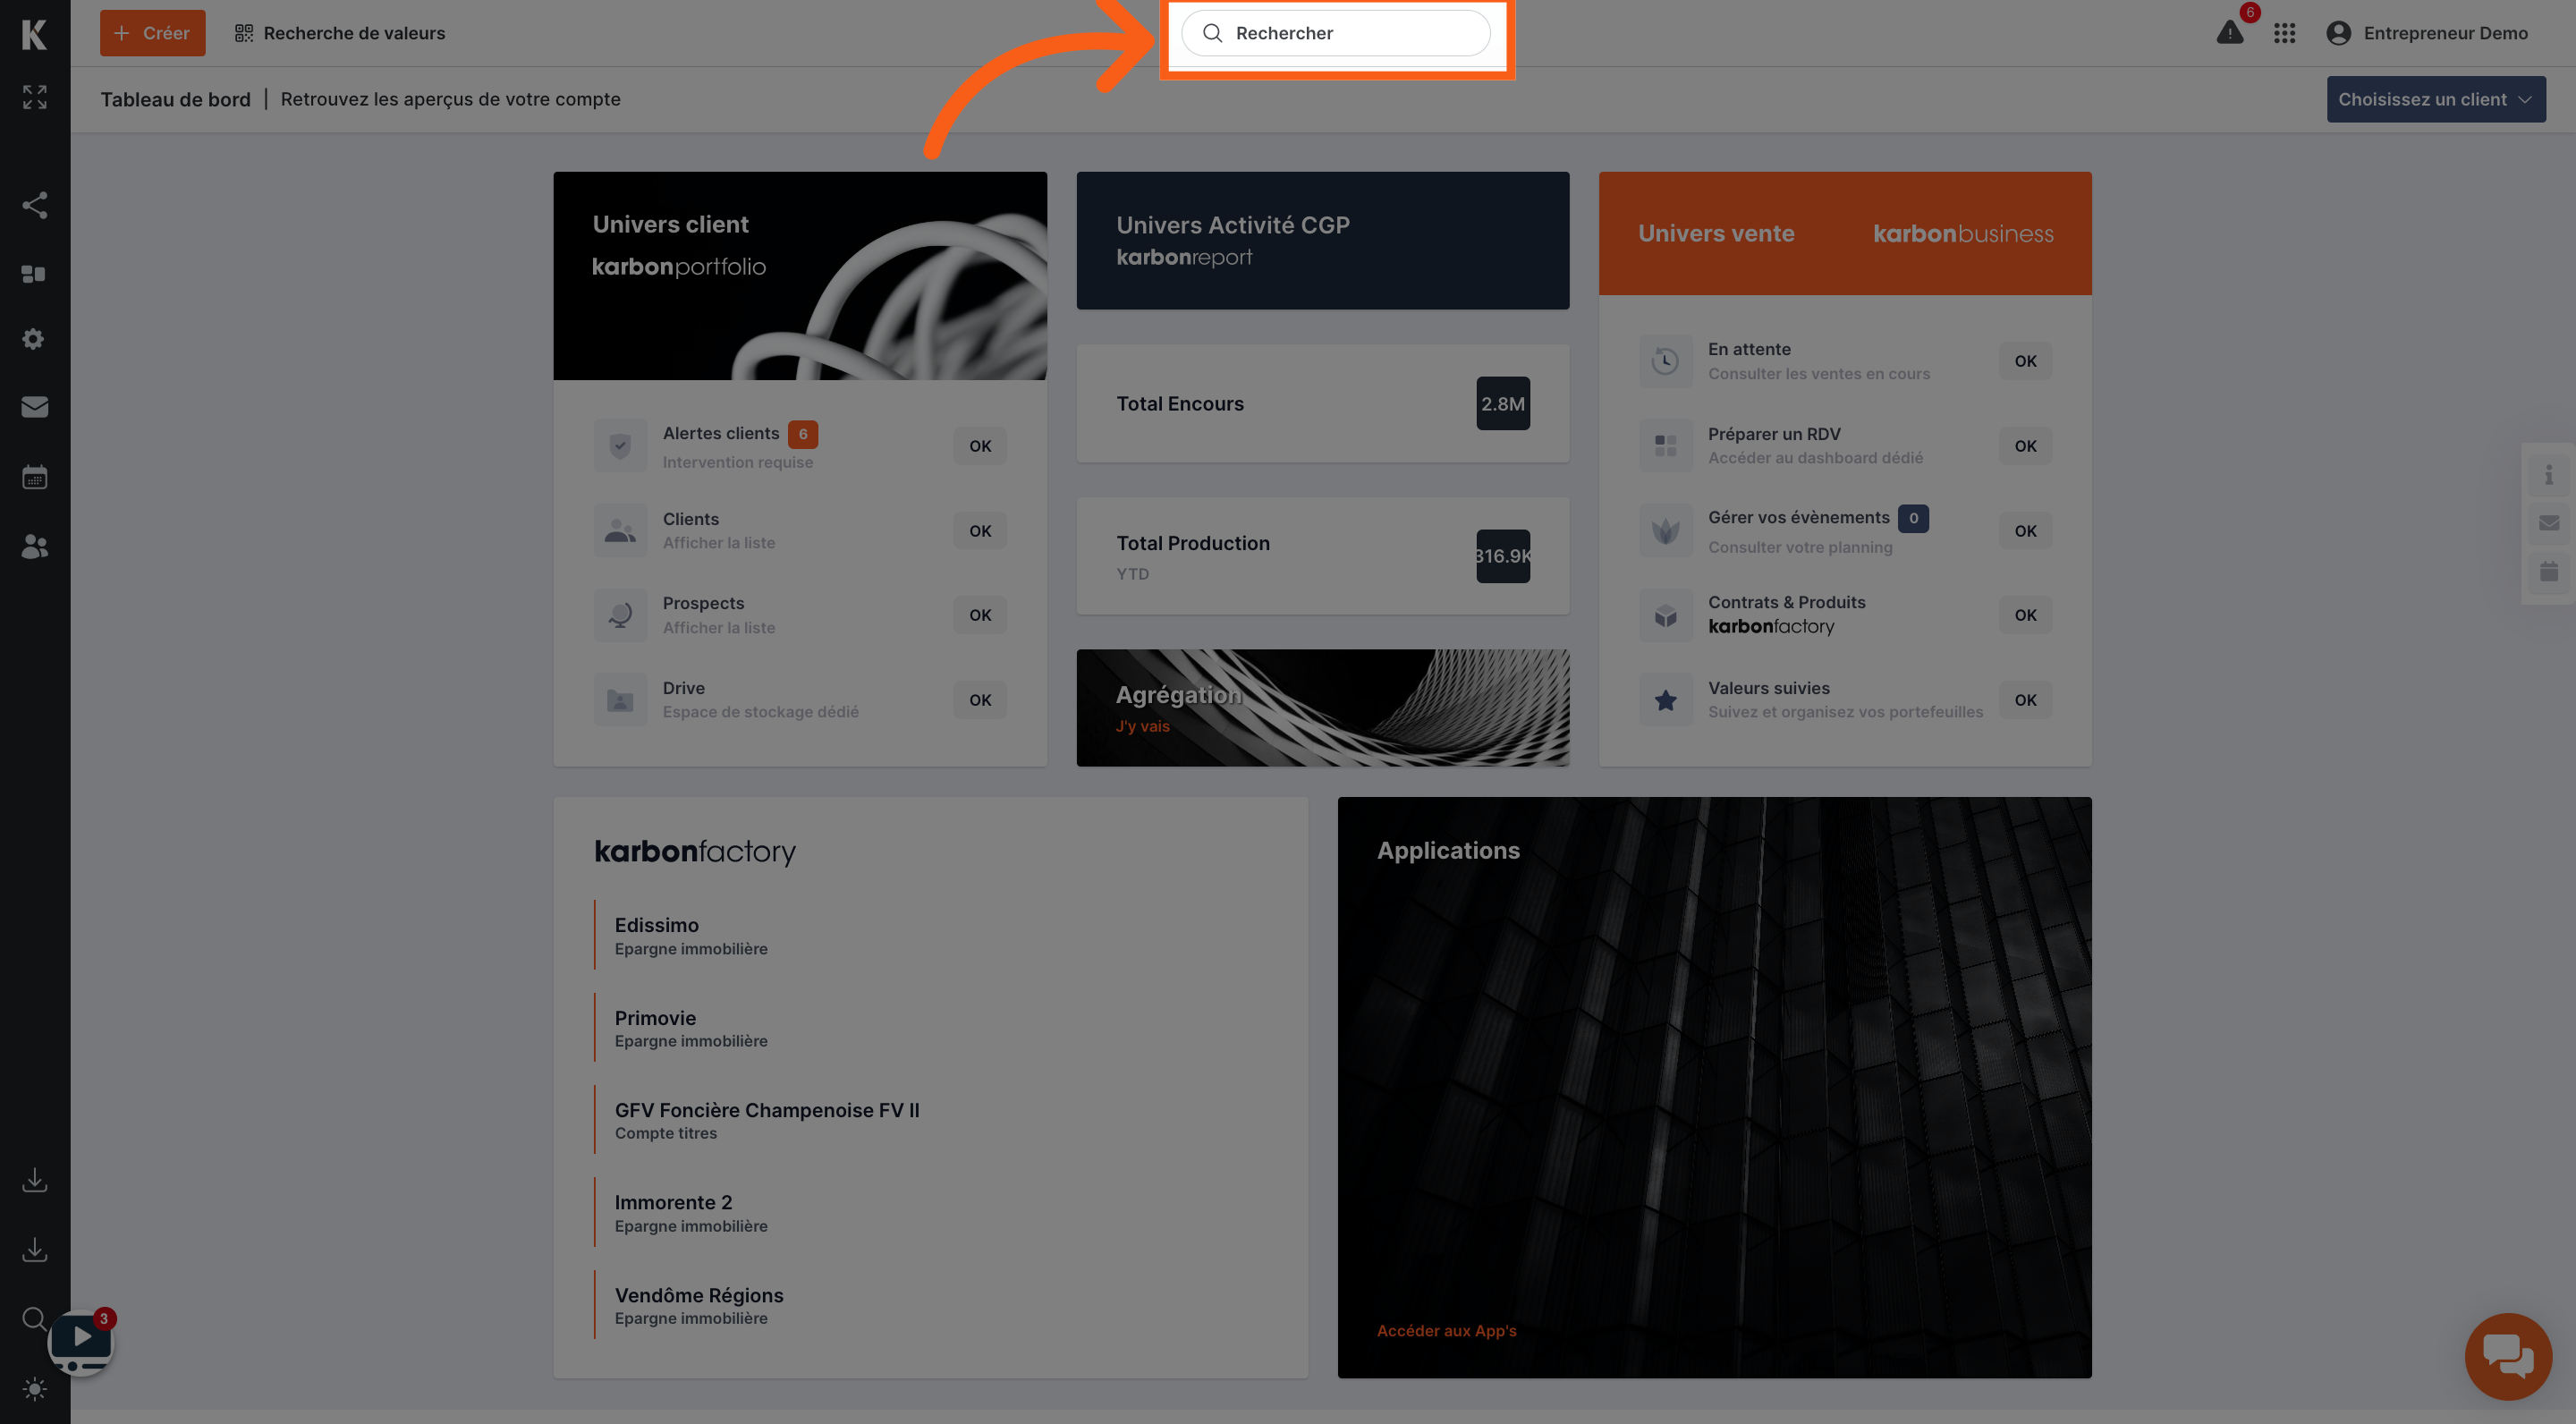The width and height of the screenshot is (2576, 1424).
Task: Open the Entrepreneur Demo account menu
Action: click(x=2427, y=33)
